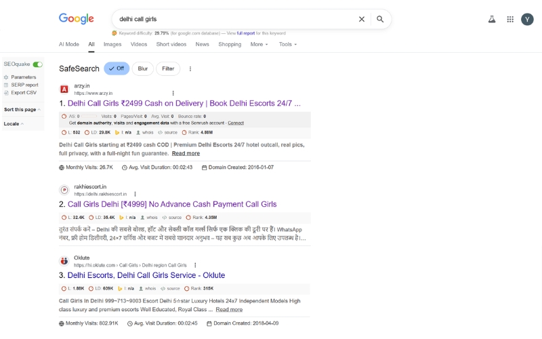Click the magnifier search icon
This screenshot has height=339, width=542.
point(380,20)
